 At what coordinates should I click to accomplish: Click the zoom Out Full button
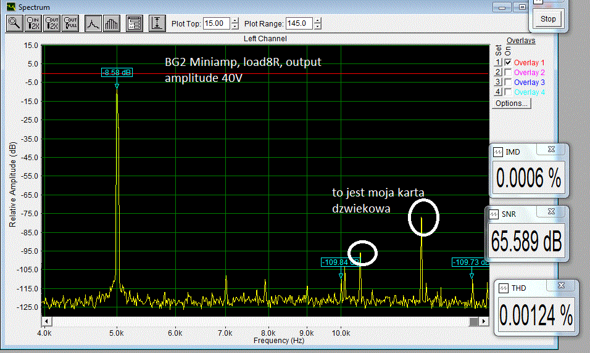click(x=70, y=23)
